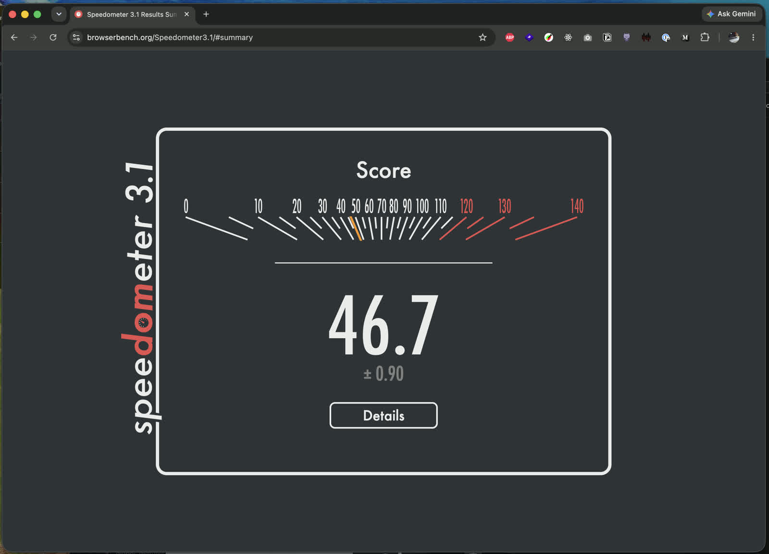
Task: Click the gauge label 120
Action: coord(466,206)
